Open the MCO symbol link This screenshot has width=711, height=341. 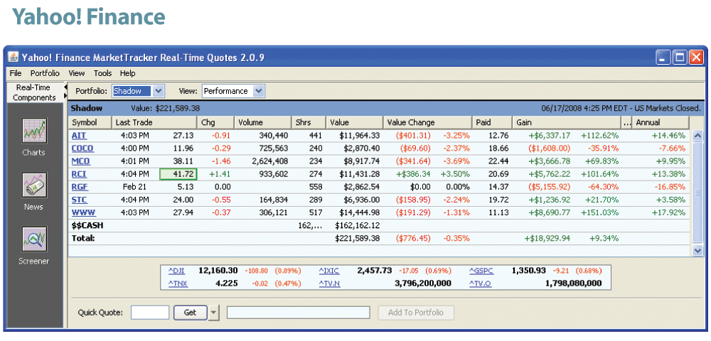click(x=81, y=161)
